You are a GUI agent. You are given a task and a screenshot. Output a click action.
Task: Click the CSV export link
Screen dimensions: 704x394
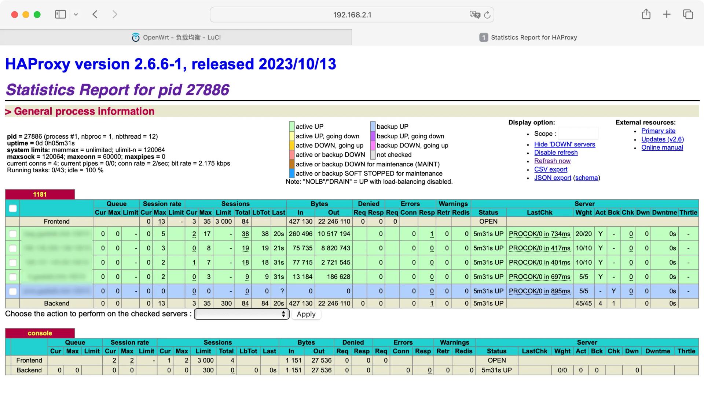tap(550, 169)
